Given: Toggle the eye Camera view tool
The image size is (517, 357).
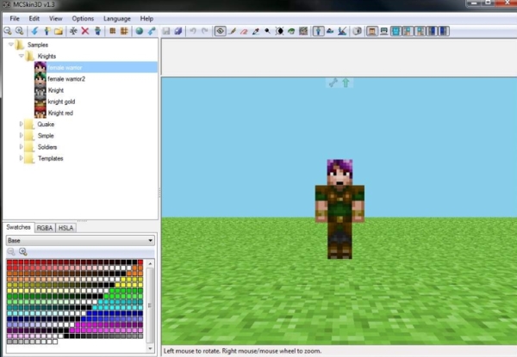Looking at the screenshot, I should point(220,31).
